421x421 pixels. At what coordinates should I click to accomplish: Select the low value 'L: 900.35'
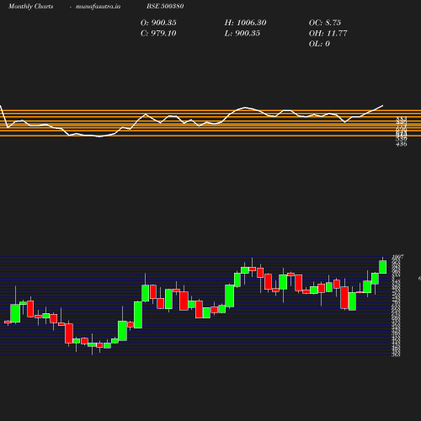click(x=242, y=34)
